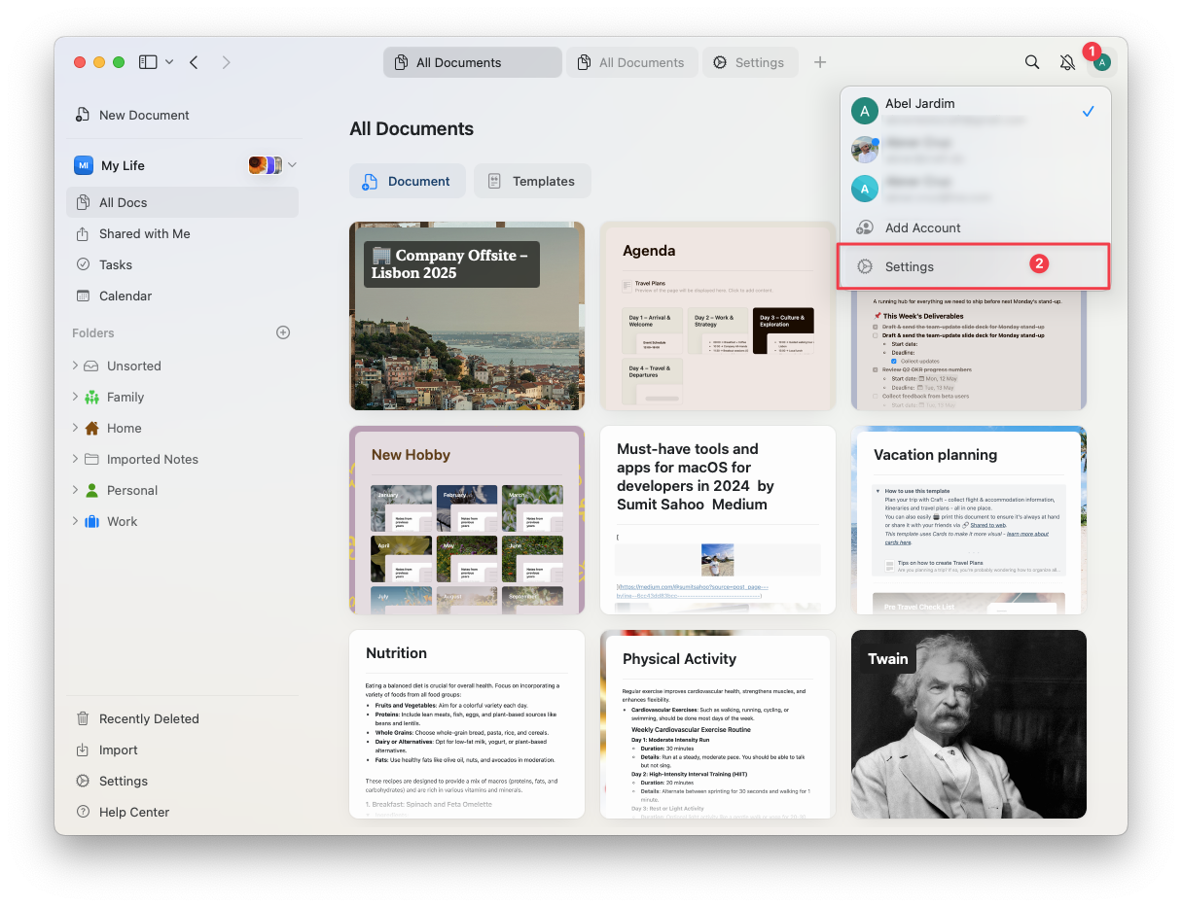Image resolution: width=1182 pixels, height=907 pixels.
Task: Switch to the second All Documents tab
Action: (632, 62)
